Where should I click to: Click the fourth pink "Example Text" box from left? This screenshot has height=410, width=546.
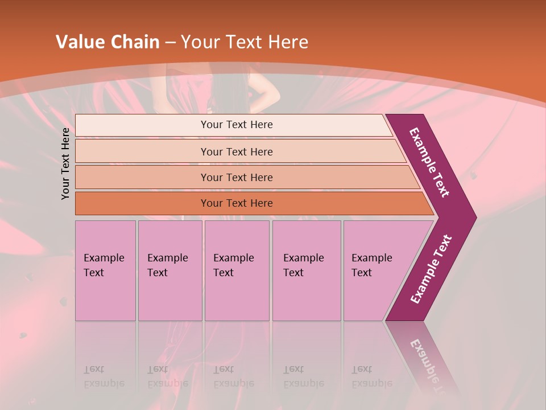(x=306, y=270)
